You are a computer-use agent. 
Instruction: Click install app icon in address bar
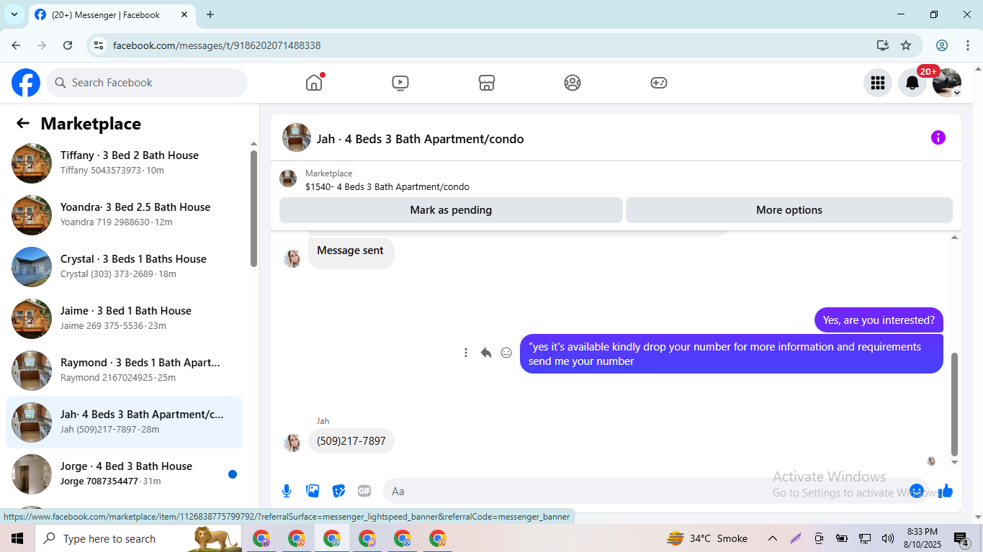click(x=883, y=45)
